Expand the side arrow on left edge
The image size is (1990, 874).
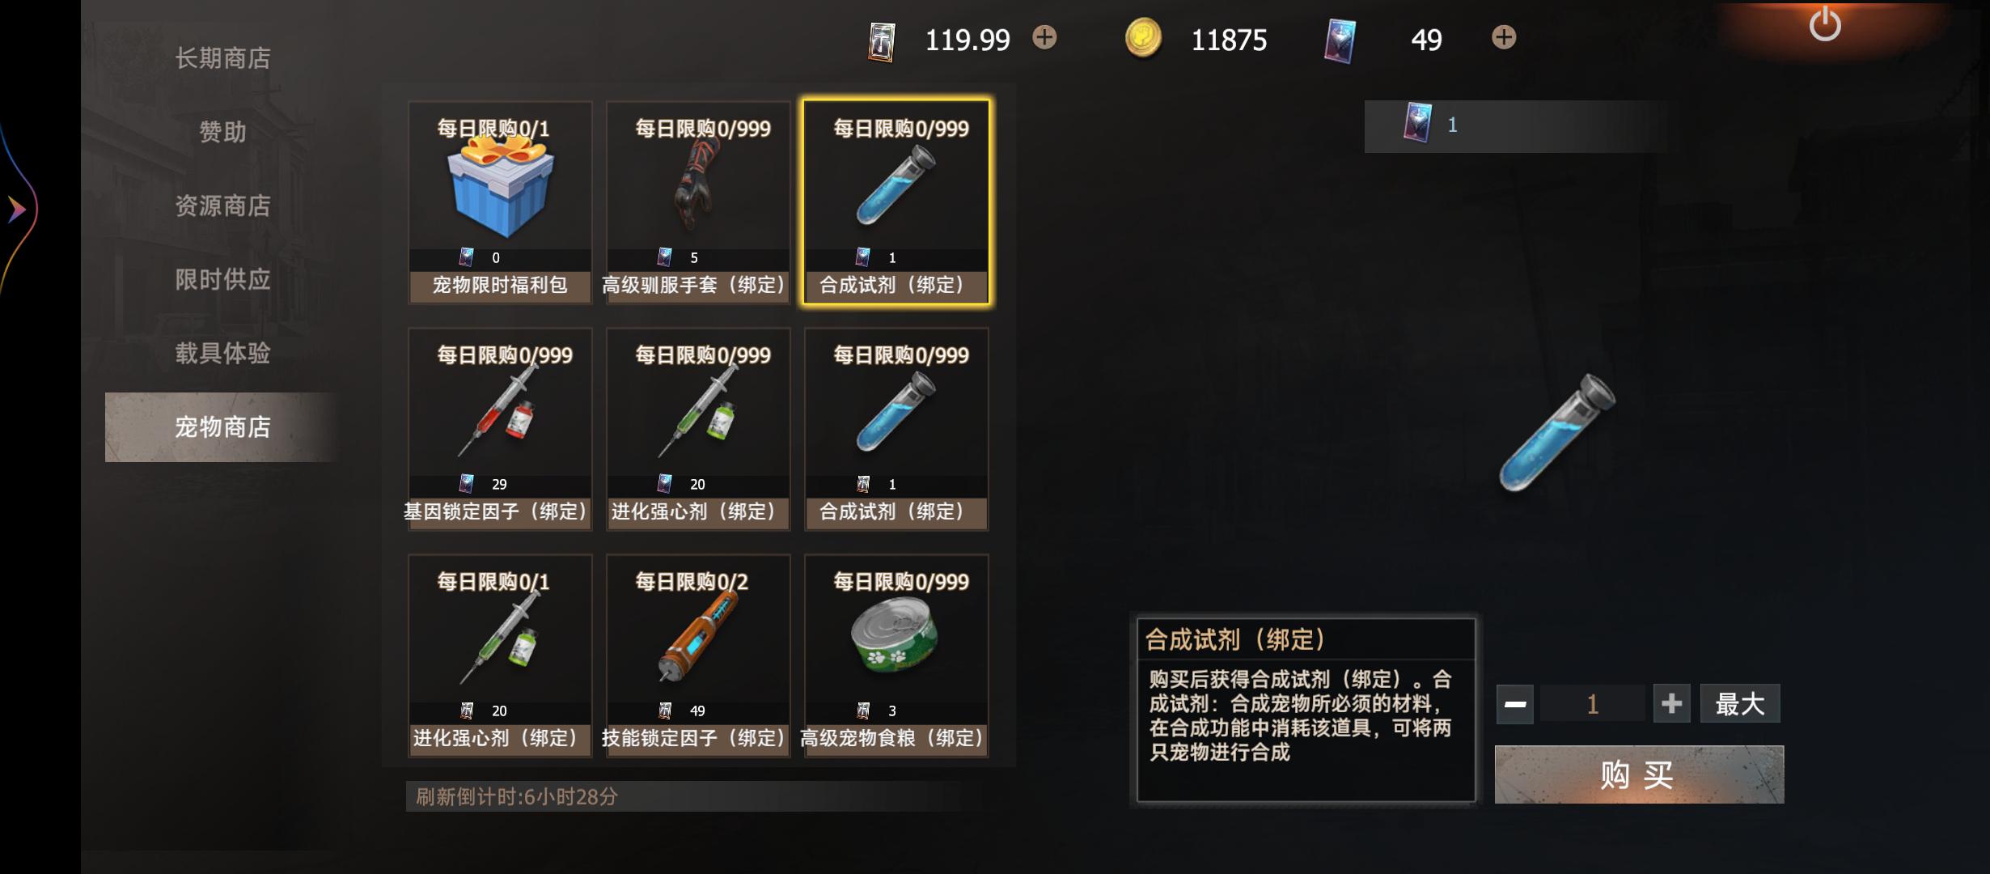(17, 210)
